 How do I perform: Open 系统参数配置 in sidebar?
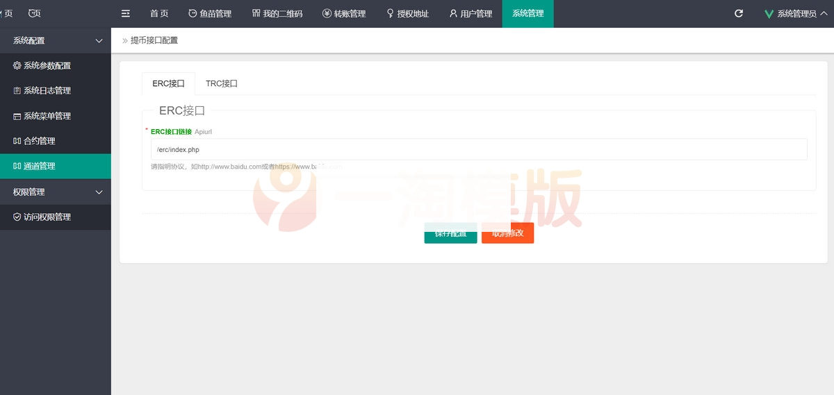point(47,66)
